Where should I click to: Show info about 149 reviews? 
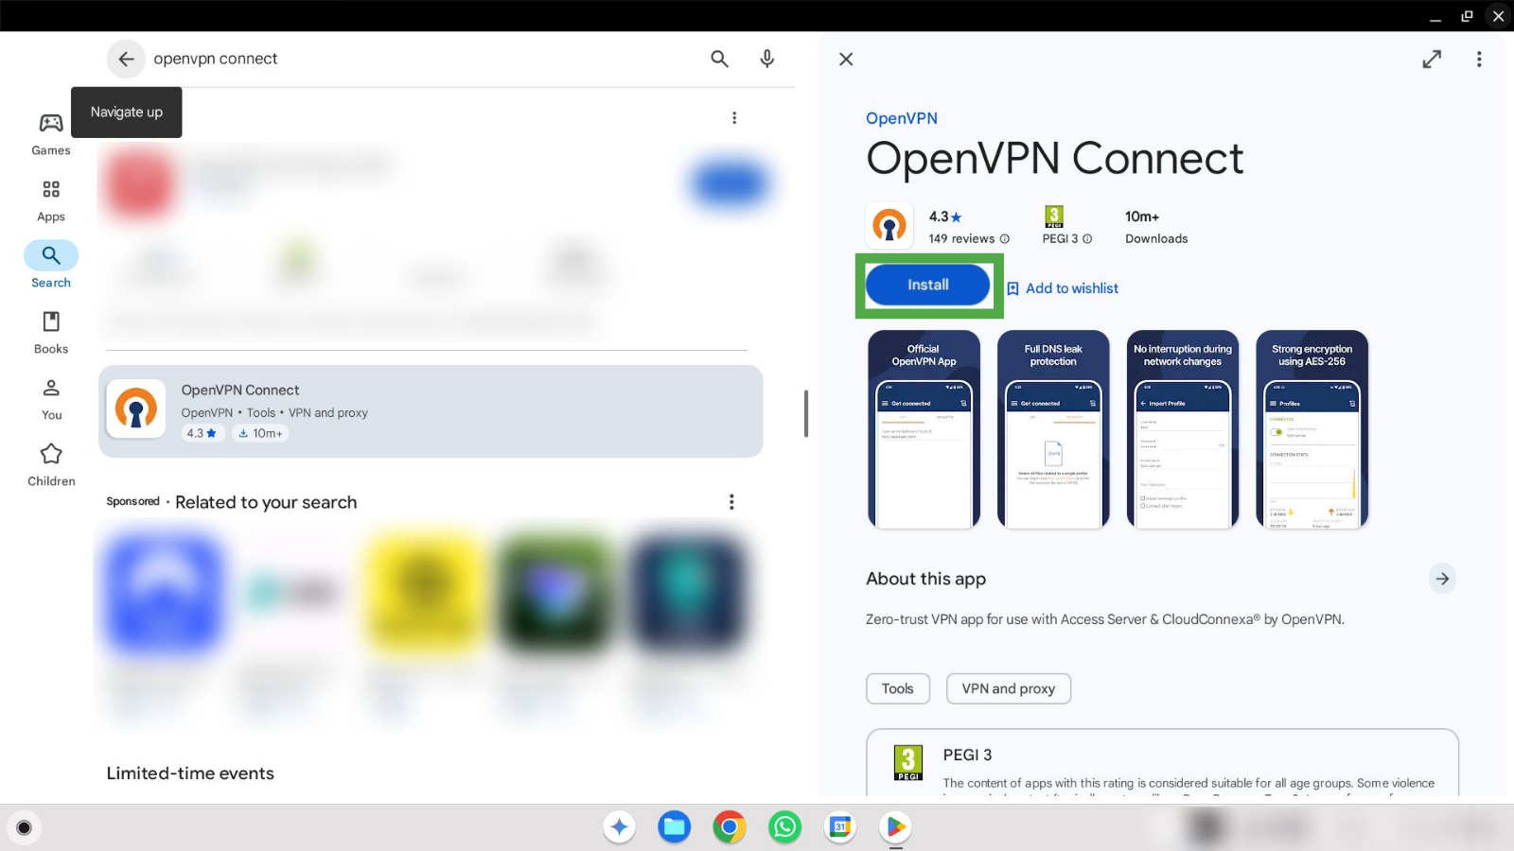[1005, 239]
